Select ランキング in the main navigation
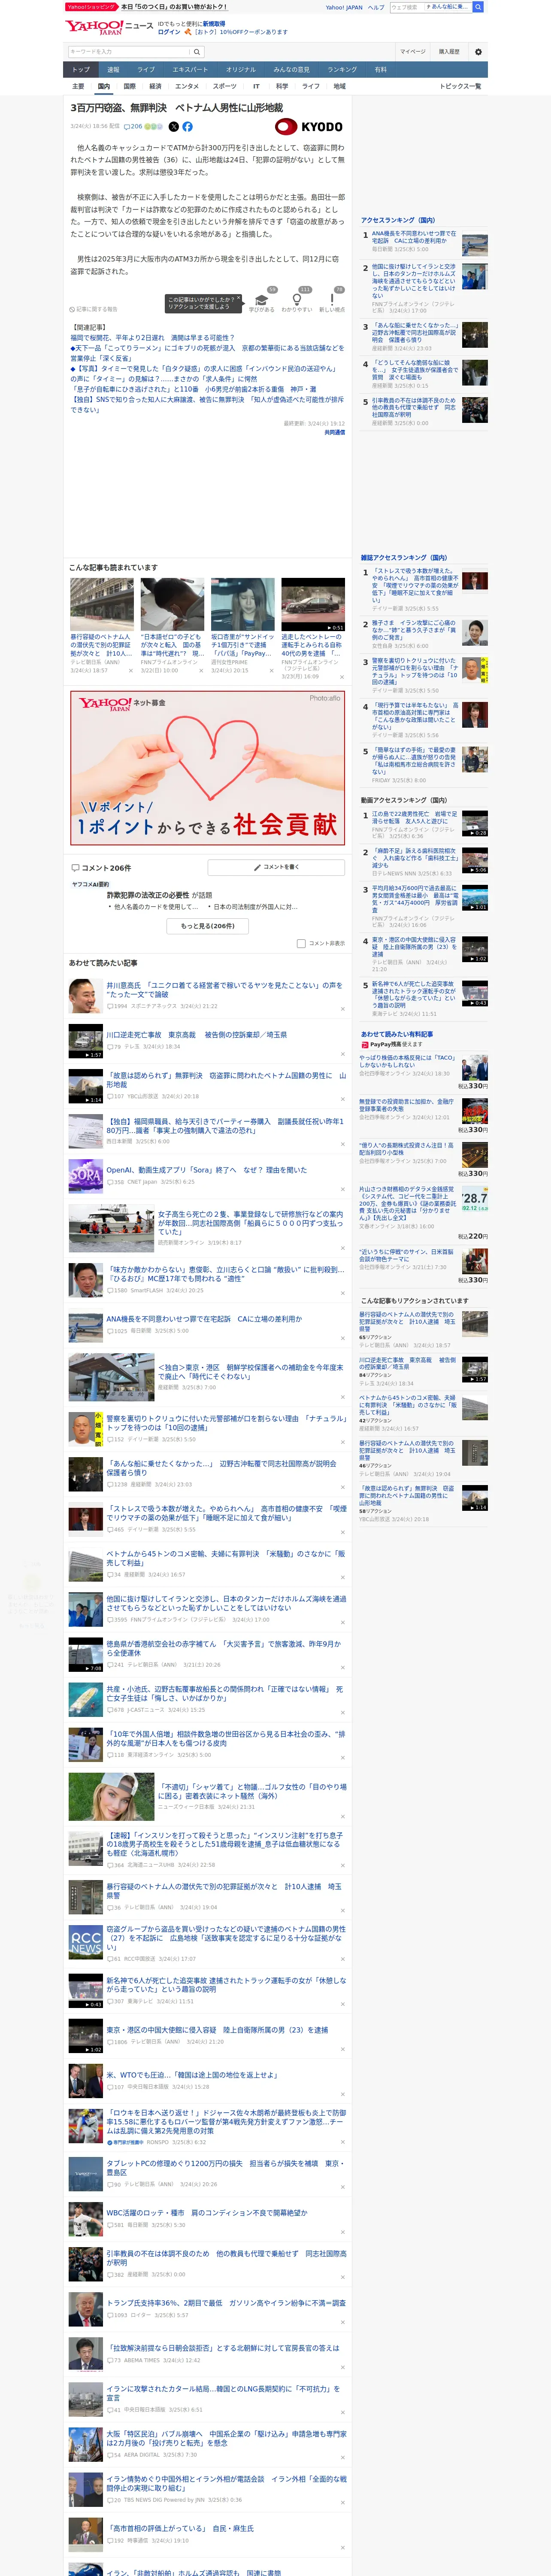 [x=342, y=70]
